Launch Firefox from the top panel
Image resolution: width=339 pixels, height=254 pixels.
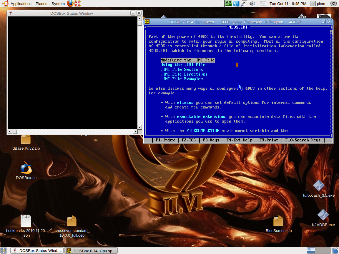click(x=70, y=4)
